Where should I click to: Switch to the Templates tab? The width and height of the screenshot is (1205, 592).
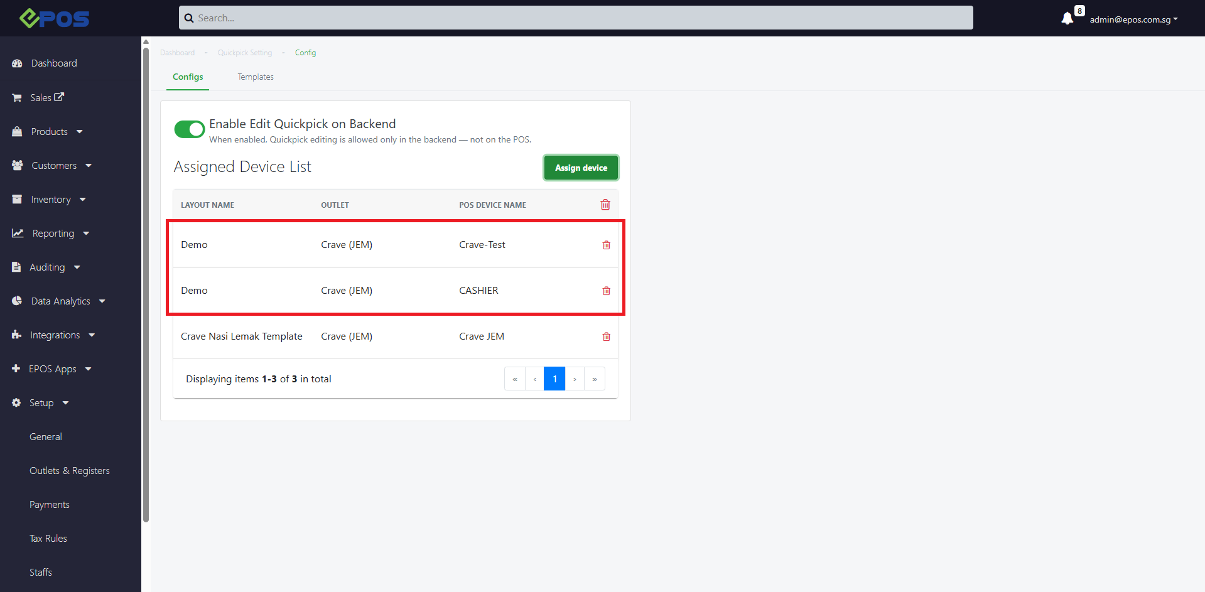click(255, 77)
